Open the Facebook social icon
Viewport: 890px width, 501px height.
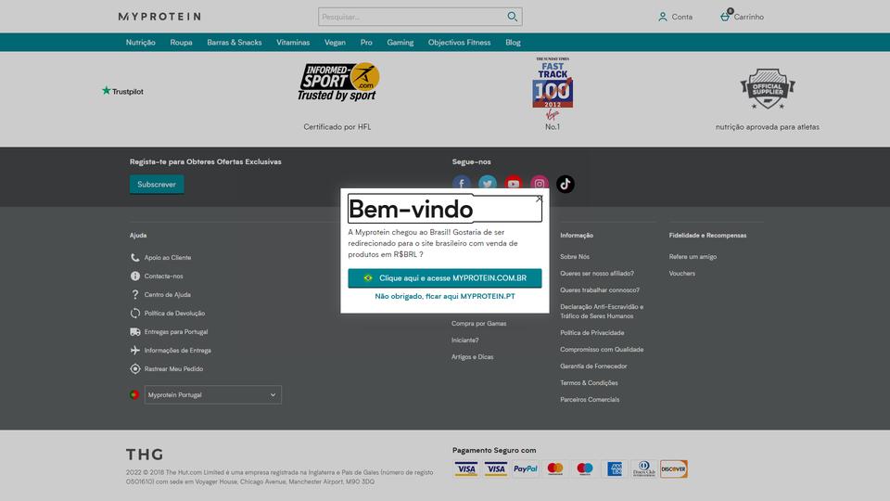[x=462, y=184]
